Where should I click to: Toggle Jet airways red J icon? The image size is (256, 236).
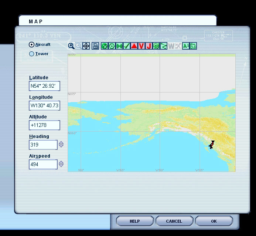[x=149, y=46]
